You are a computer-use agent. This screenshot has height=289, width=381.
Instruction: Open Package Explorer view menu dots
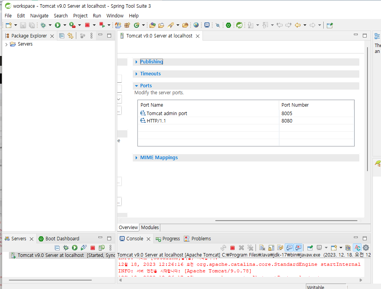click(x=91, y=36)
